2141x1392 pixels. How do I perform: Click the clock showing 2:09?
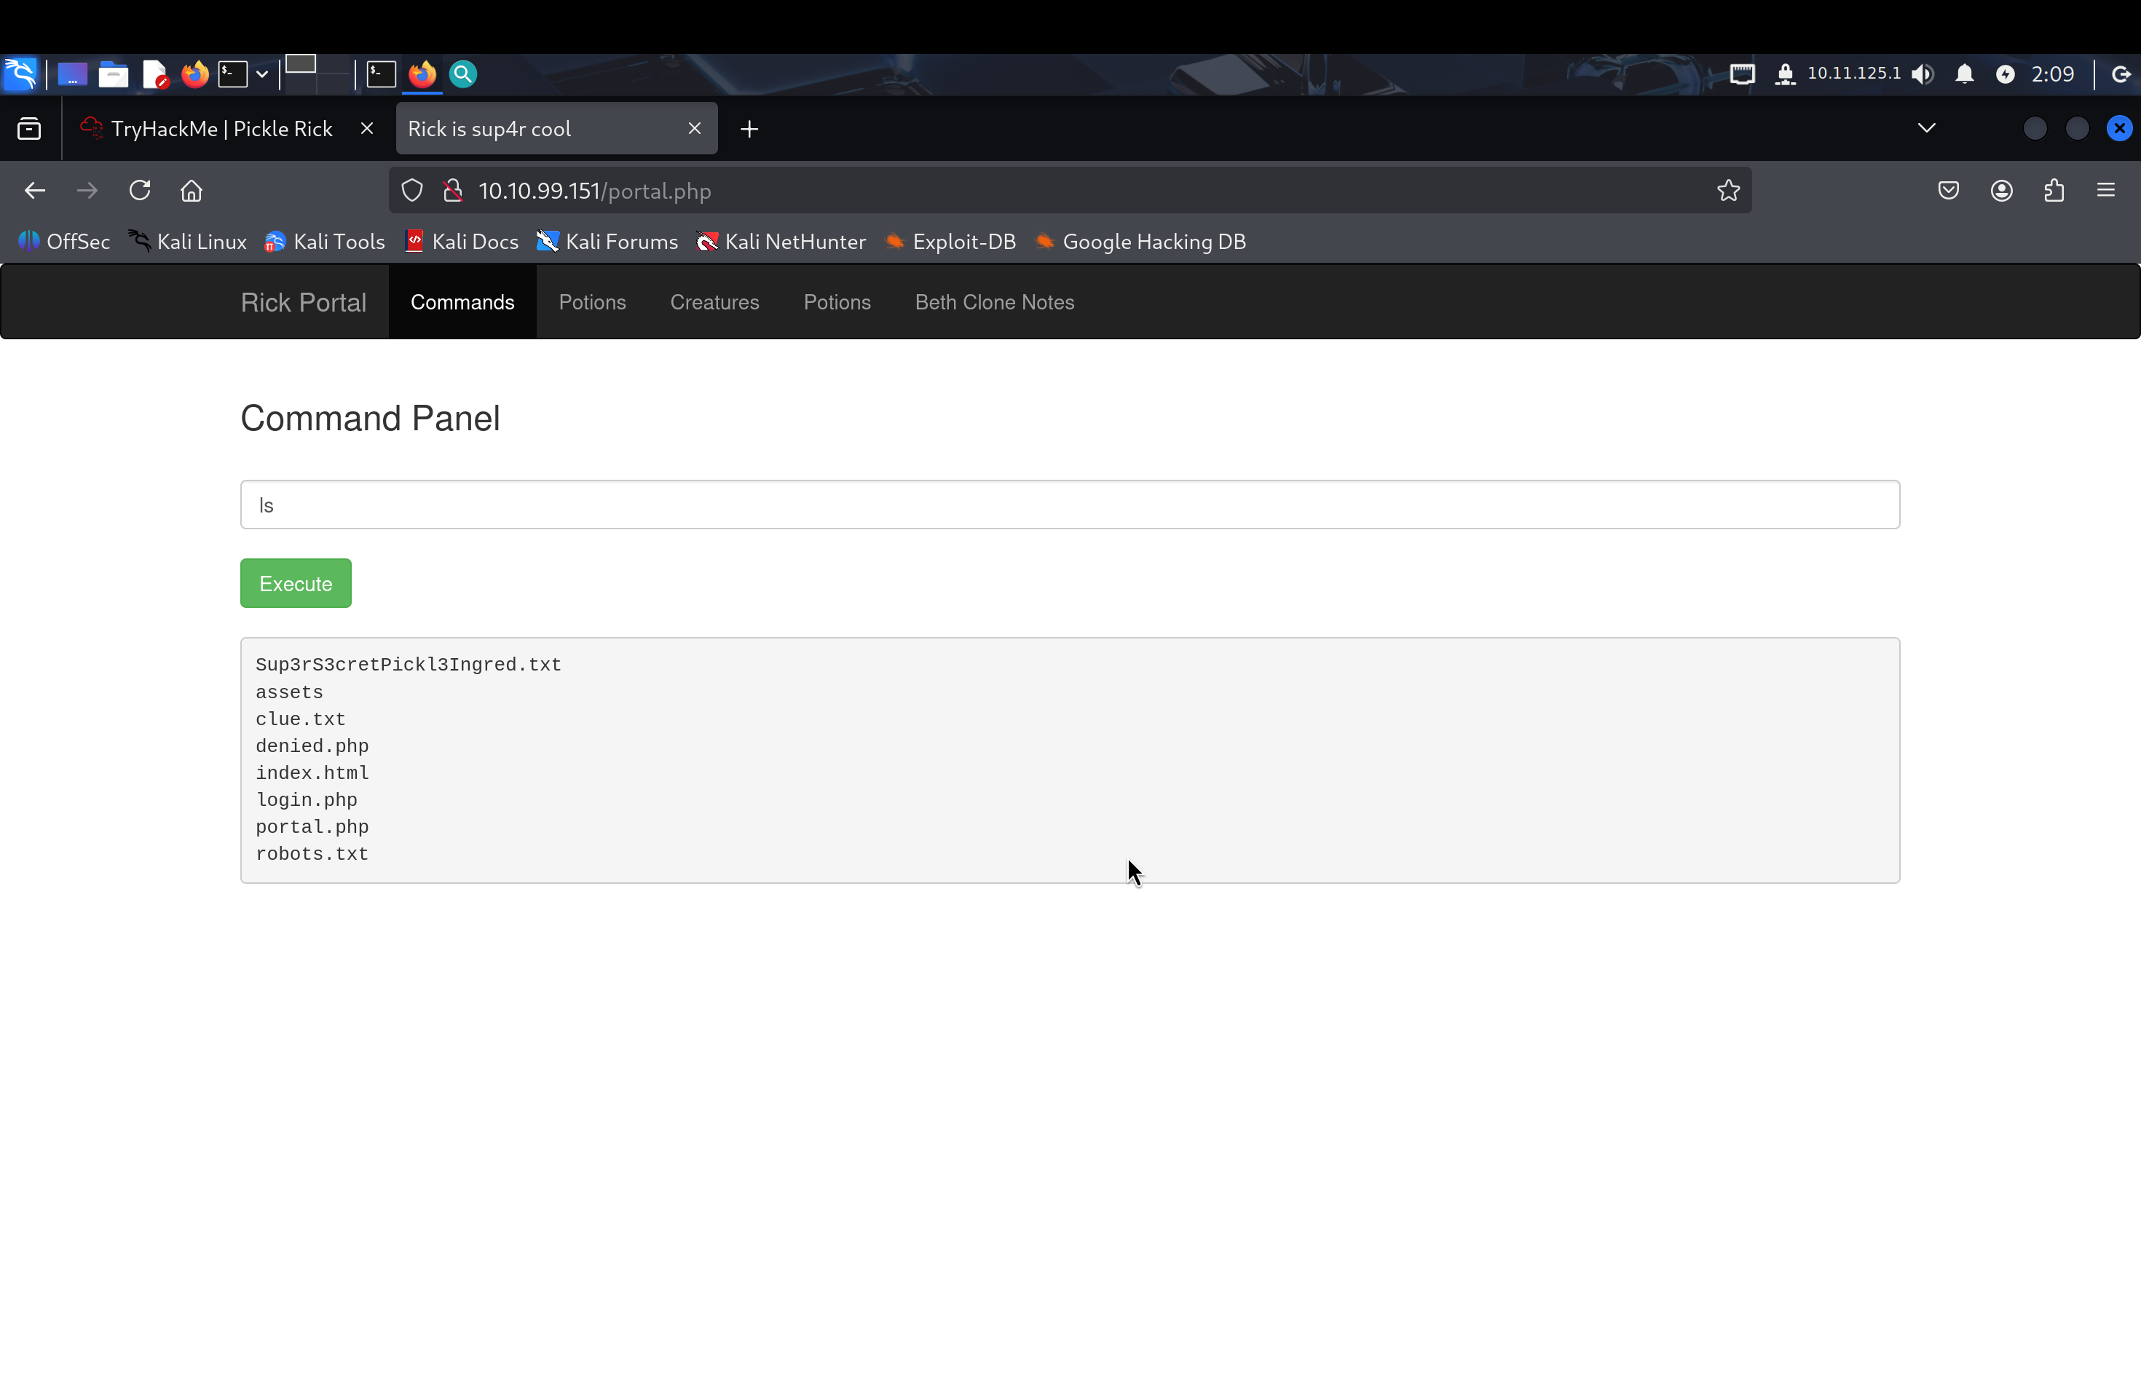pyautogui.click(x=2053, y=74)
